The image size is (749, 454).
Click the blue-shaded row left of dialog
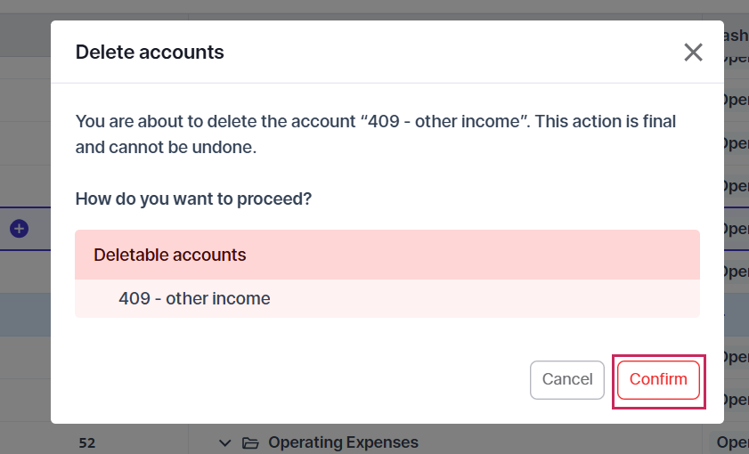pyautogui.click(x=25, y=314)
